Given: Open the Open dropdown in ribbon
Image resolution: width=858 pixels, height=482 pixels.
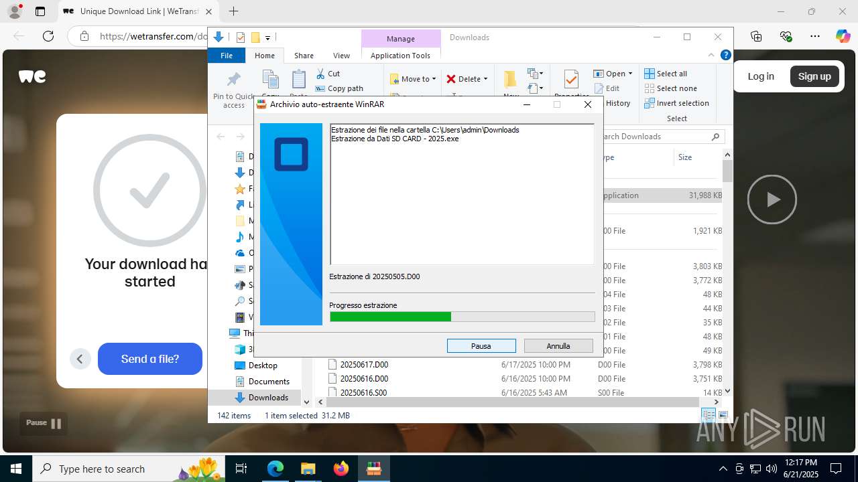Looking at the screenshot, I should [x=613, y=74].
